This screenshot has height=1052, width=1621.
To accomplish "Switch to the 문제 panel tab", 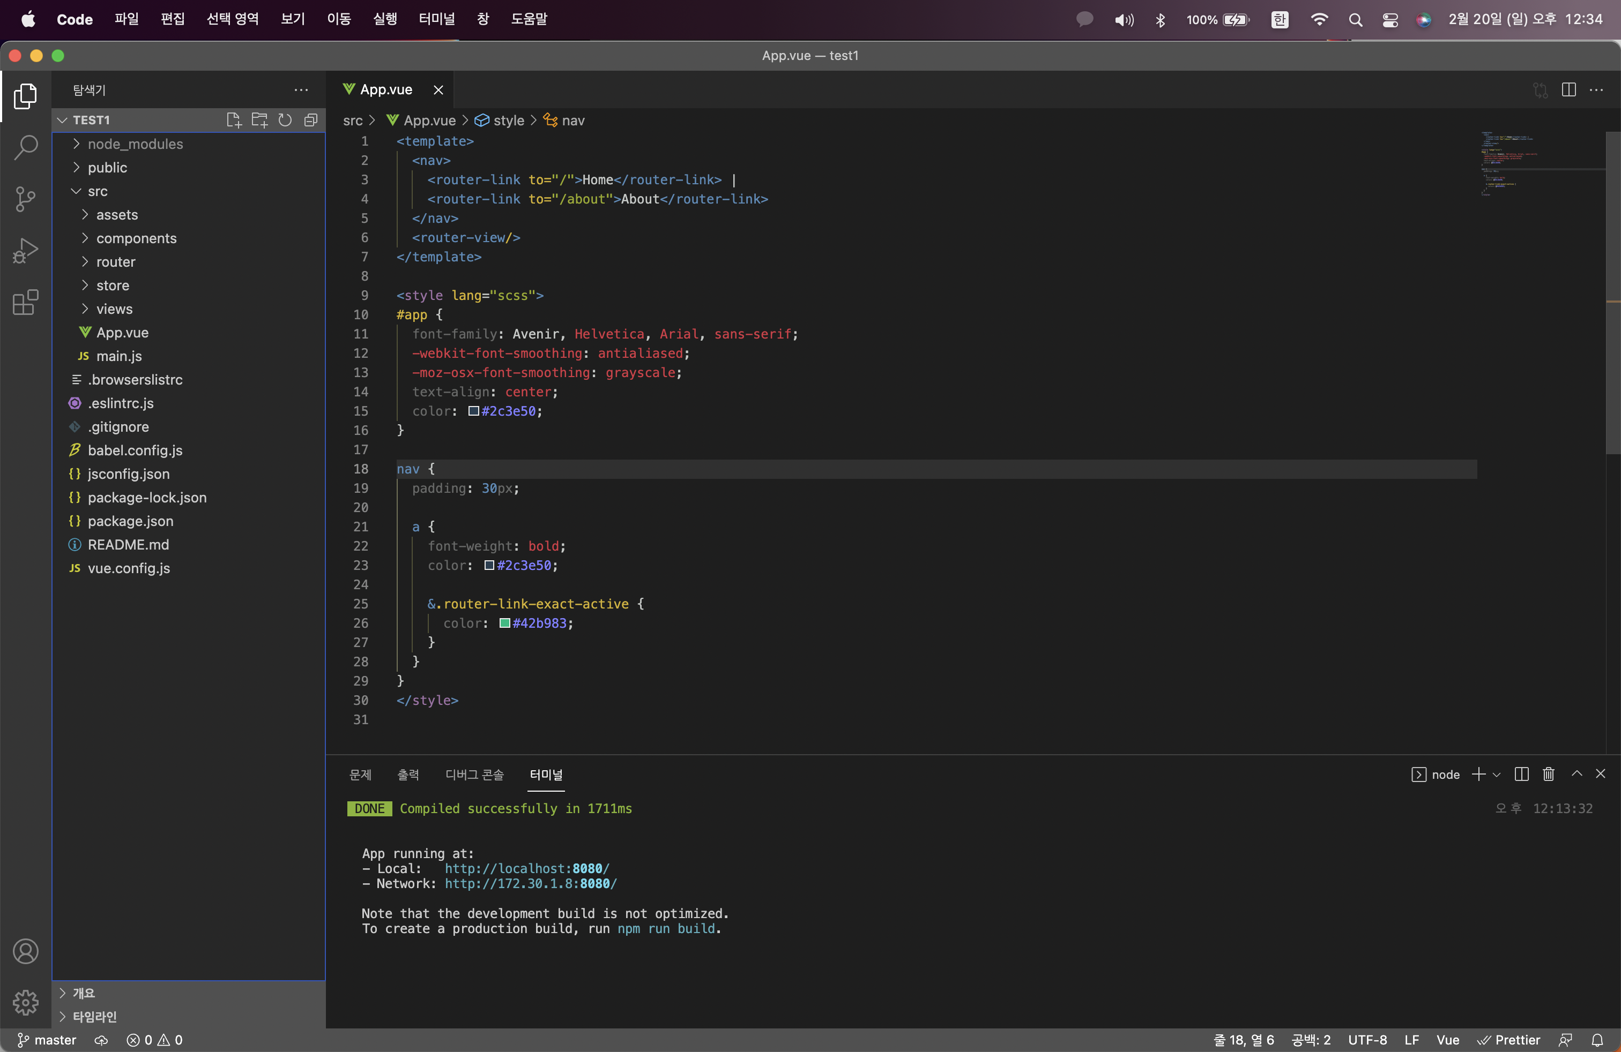I will (x=360, y=775).
